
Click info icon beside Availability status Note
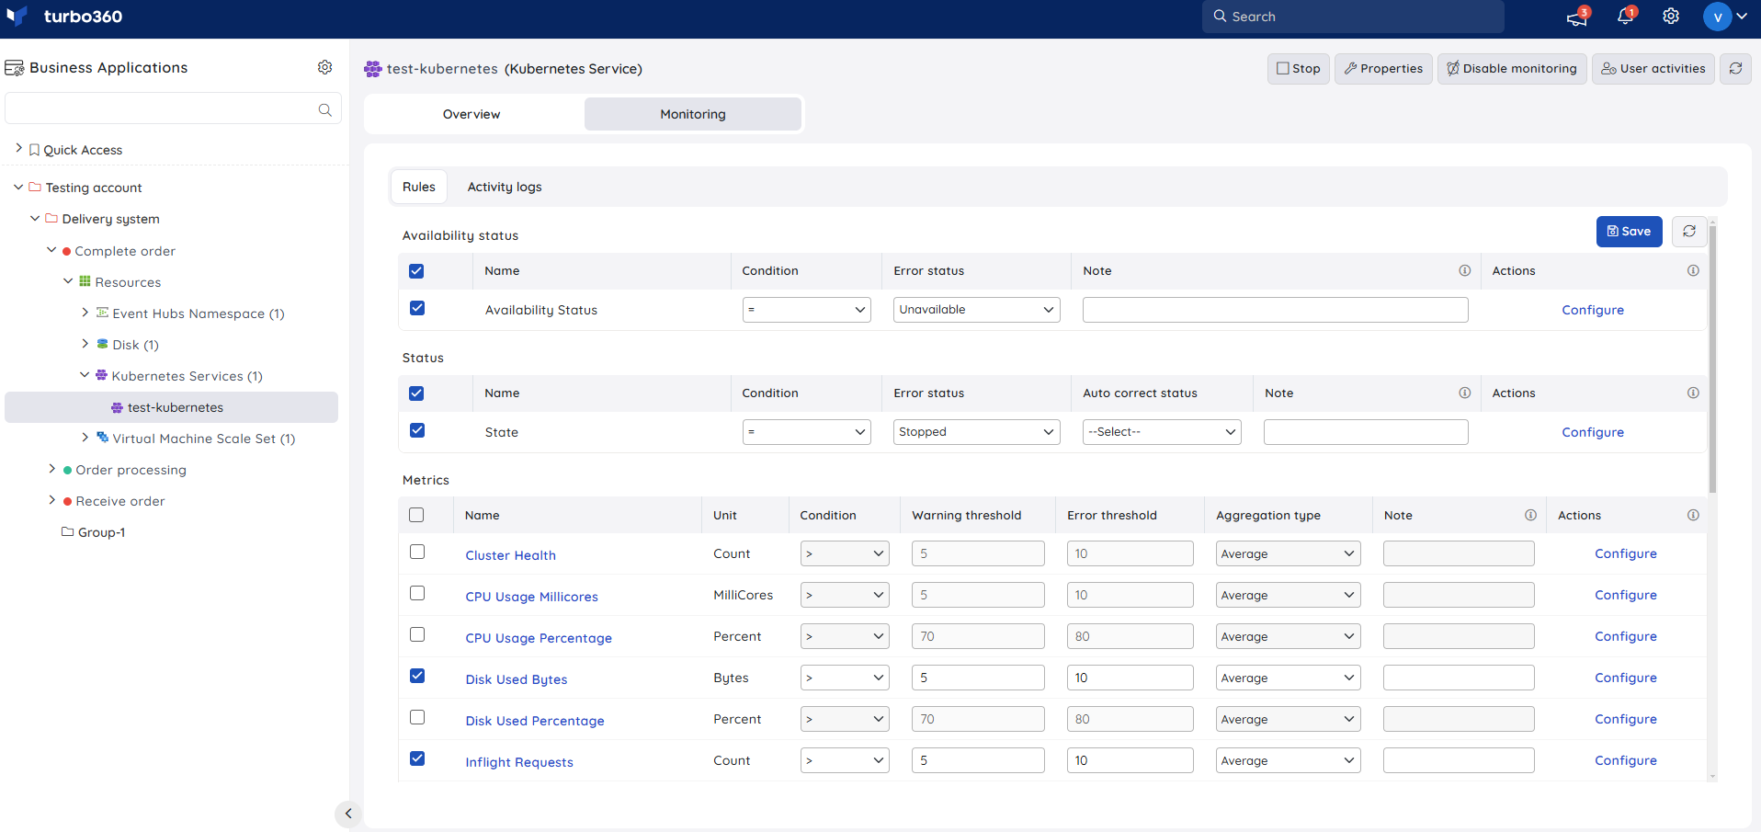(1465, 270)
